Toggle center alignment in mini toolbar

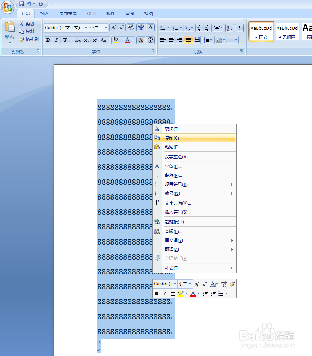point(173,293)
